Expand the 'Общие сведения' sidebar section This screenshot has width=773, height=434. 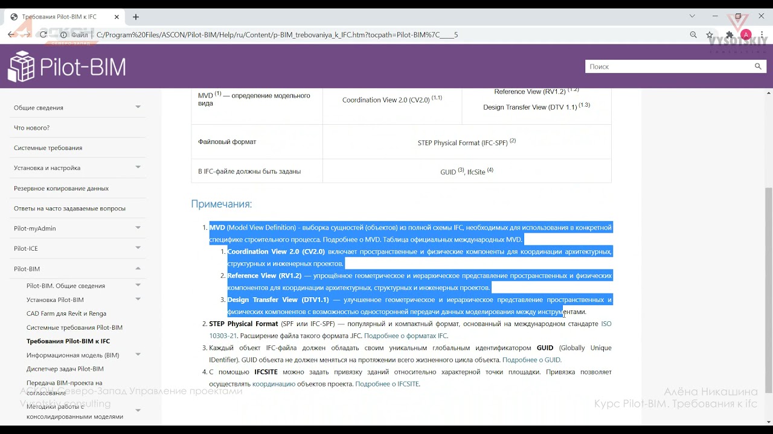(x=138, y=107)
